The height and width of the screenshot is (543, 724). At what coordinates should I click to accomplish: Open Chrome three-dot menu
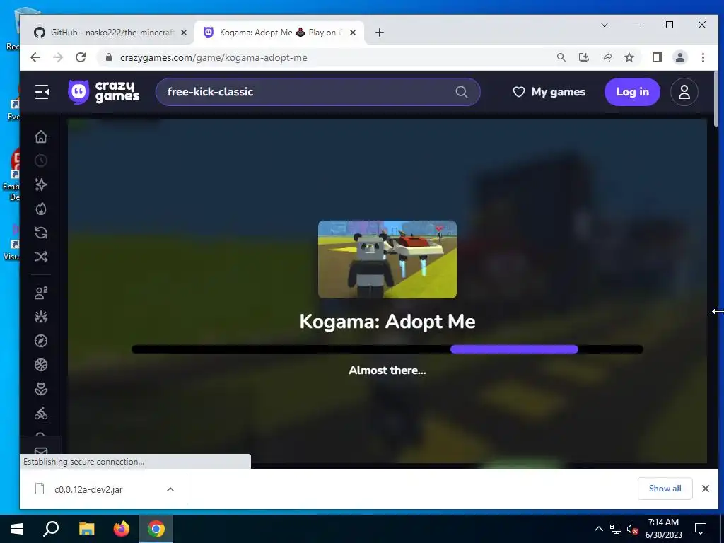[x=703, y=57]
